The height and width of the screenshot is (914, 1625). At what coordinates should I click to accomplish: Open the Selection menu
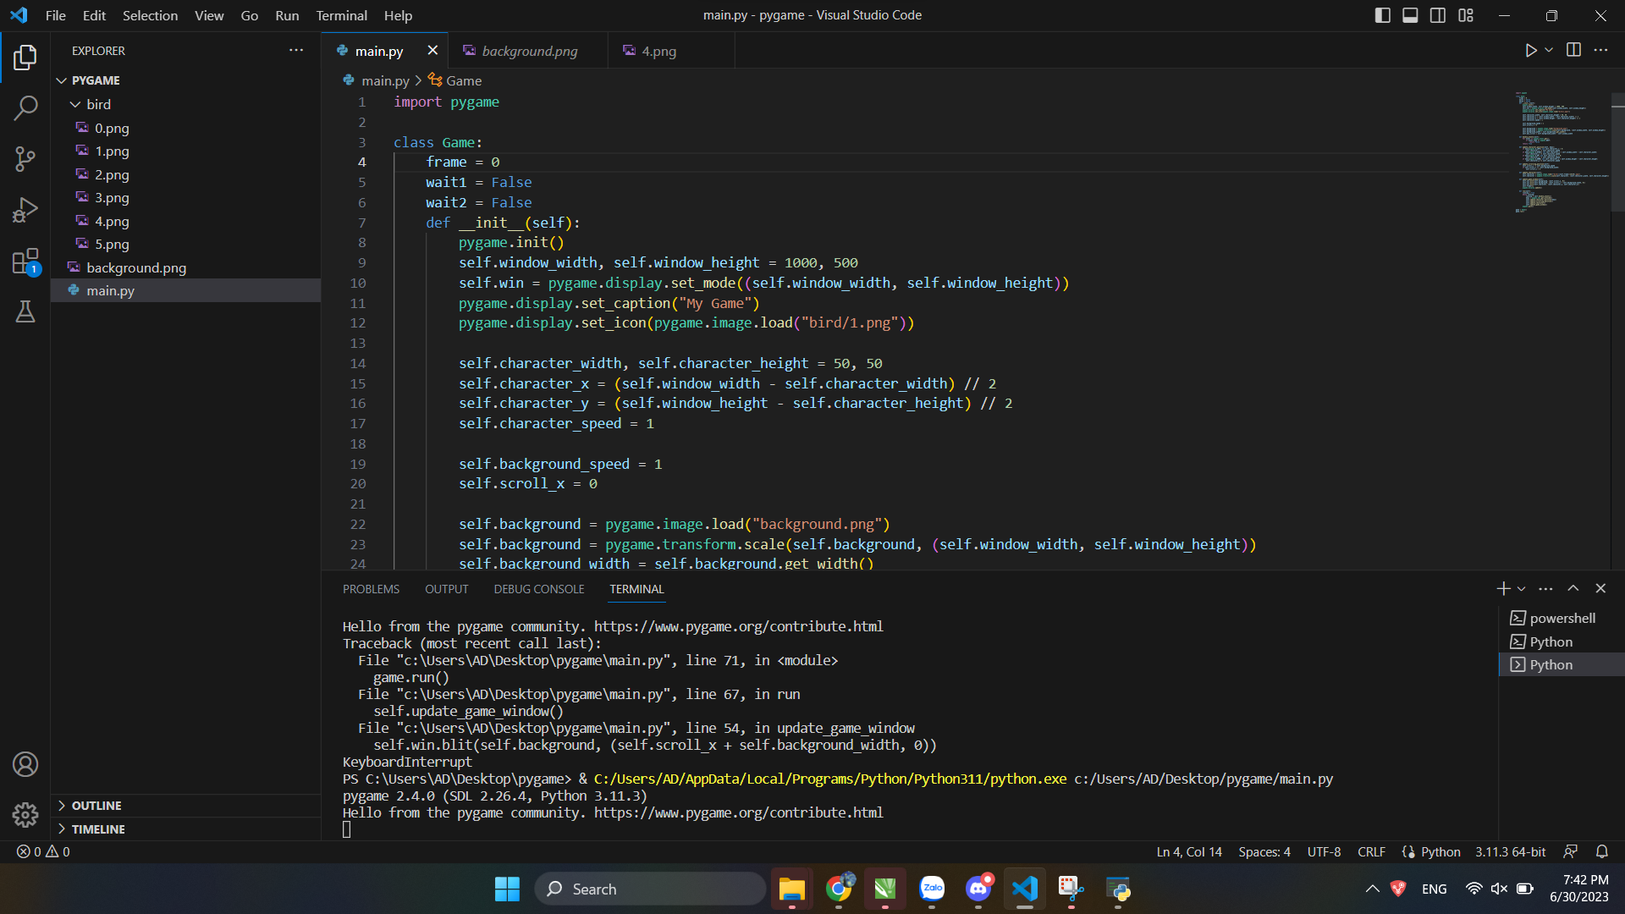click(150, 15)
